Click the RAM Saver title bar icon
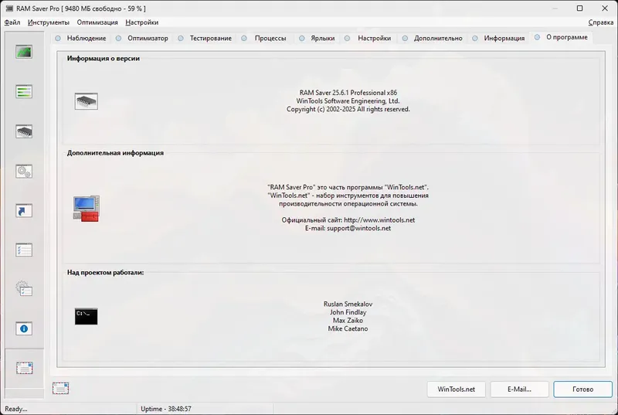 click(9, 9)
